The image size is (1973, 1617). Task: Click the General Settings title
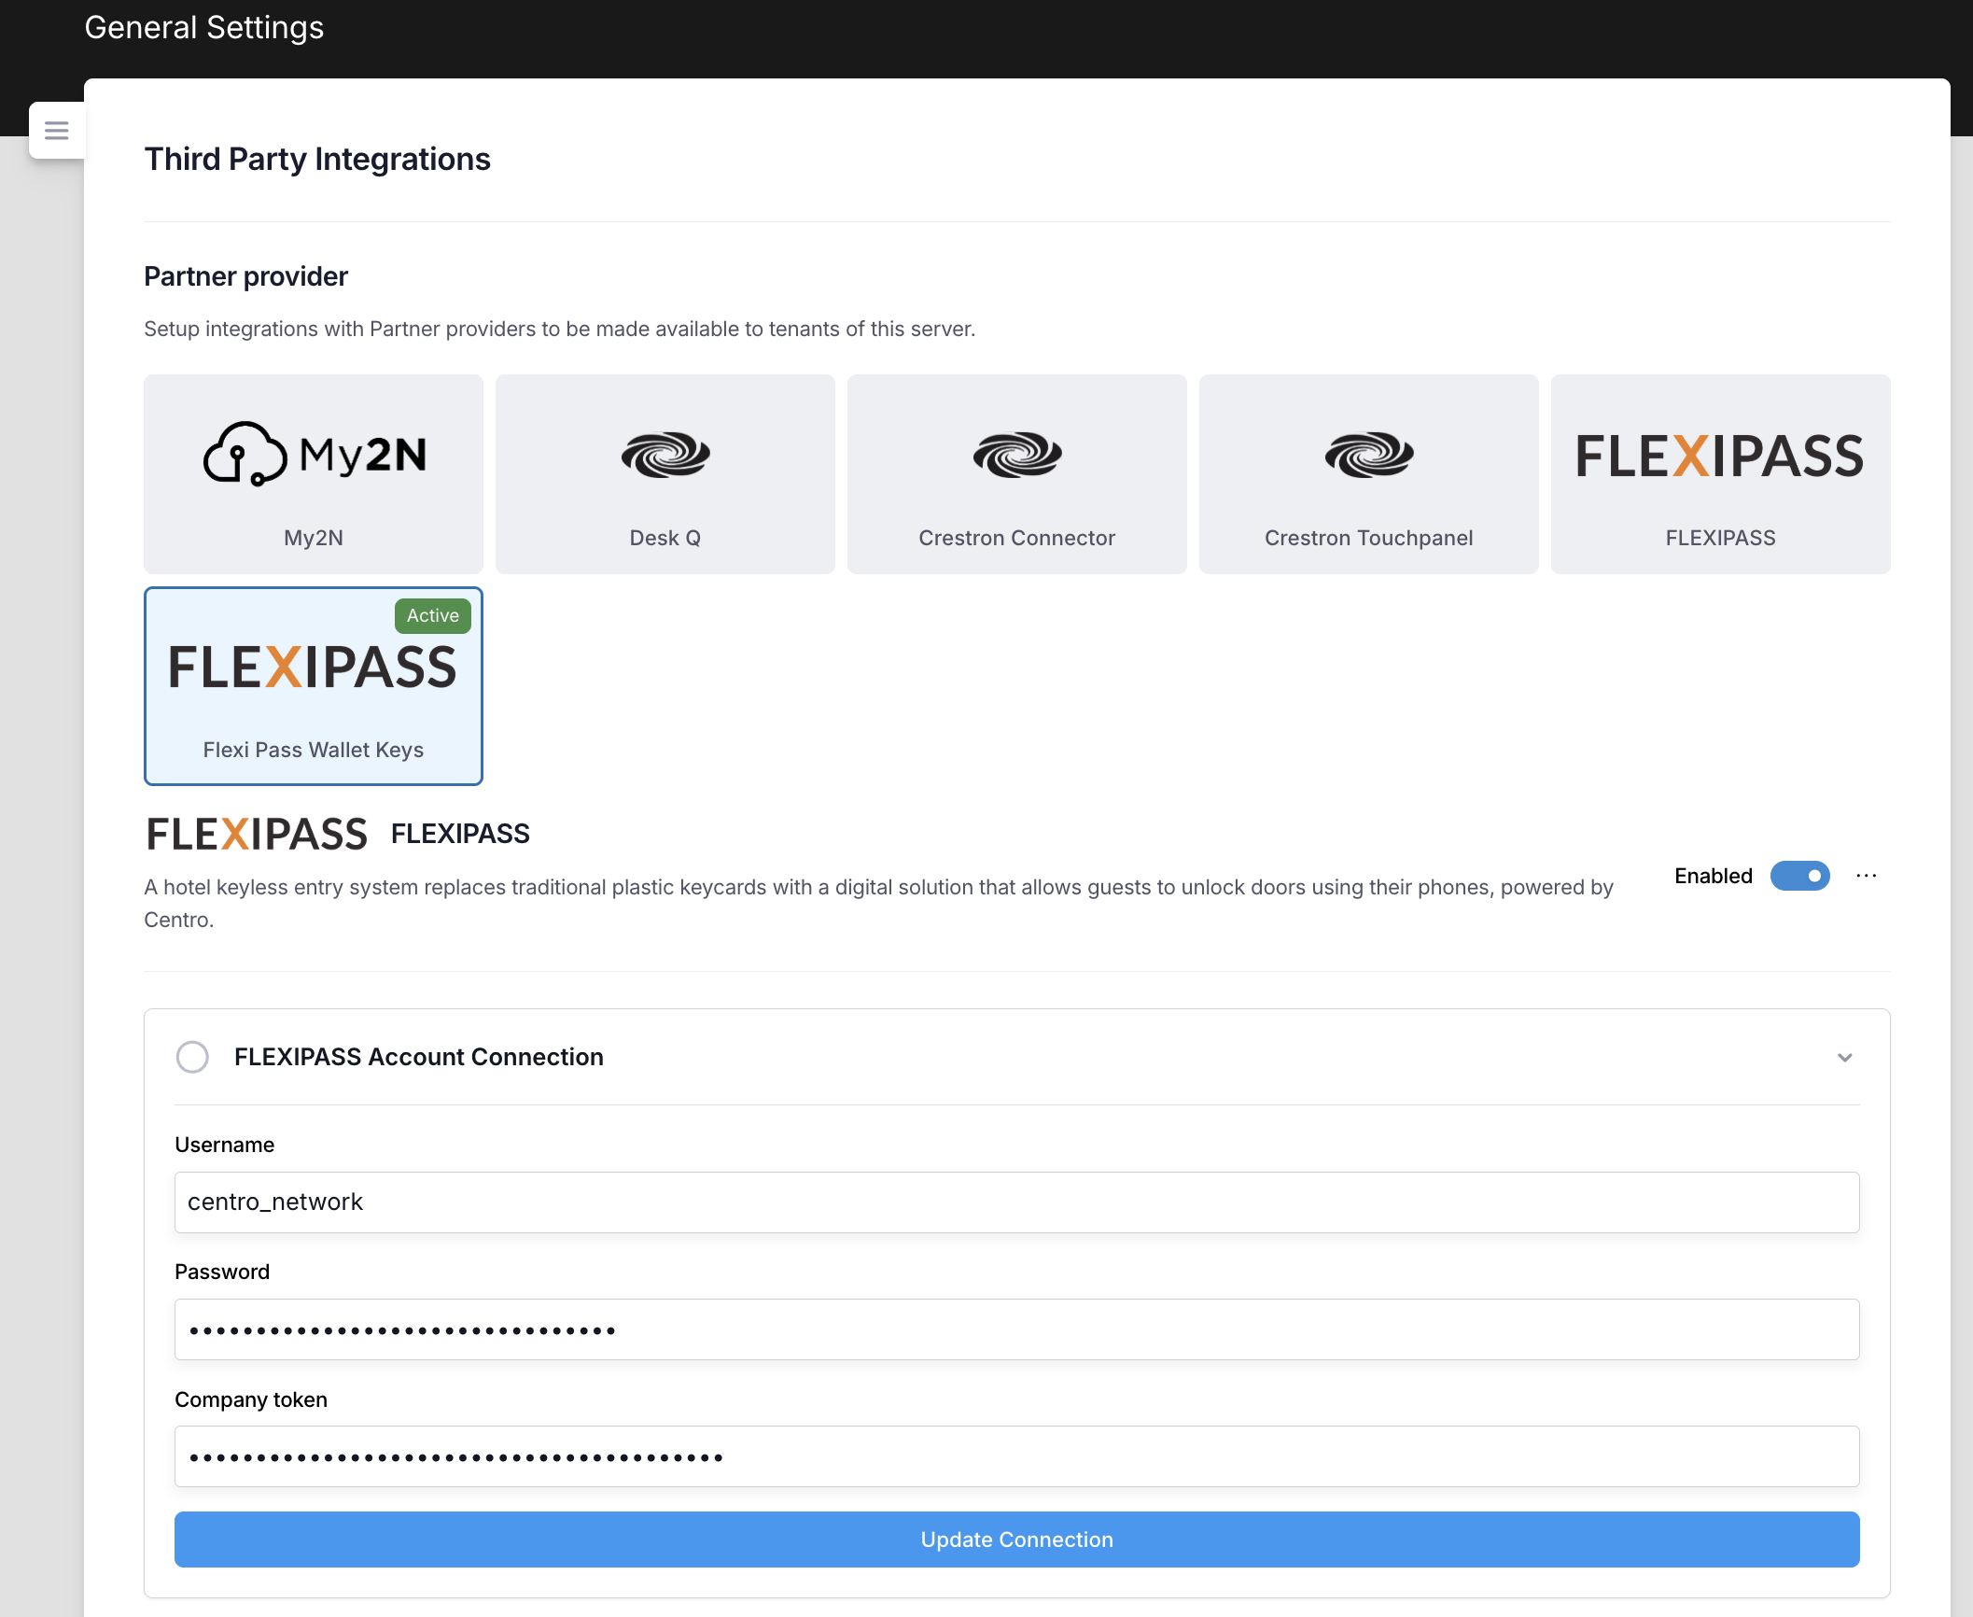[204, 28]
